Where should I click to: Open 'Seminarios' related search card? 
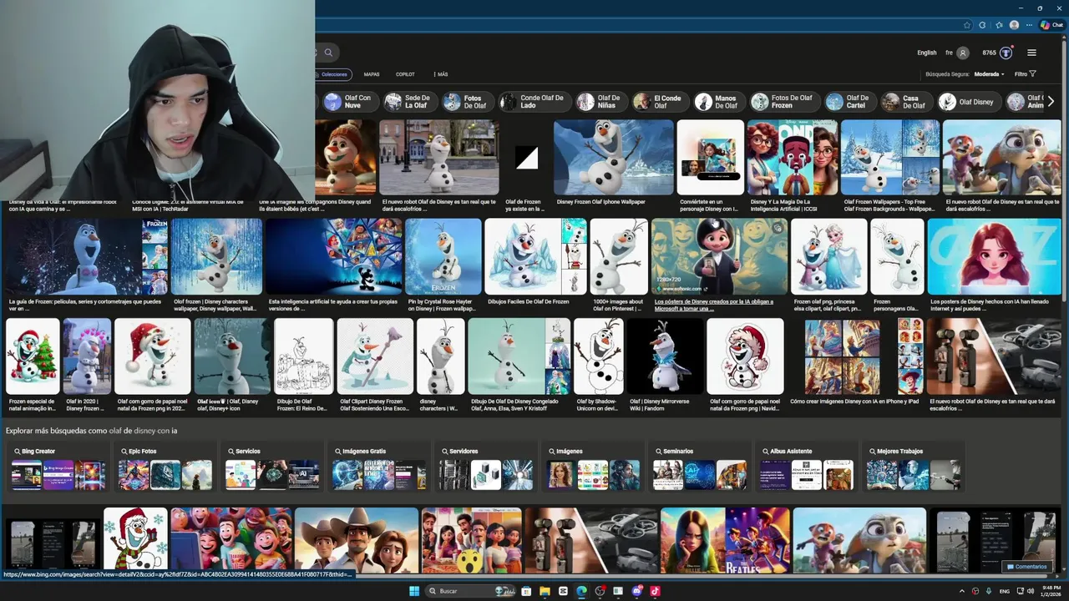[x=699, y=467]
